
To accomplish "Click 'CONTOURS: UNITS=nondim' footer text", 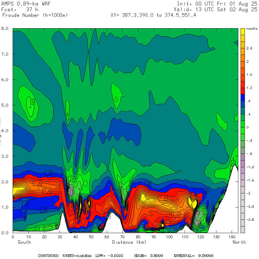I will click(65, 256).
